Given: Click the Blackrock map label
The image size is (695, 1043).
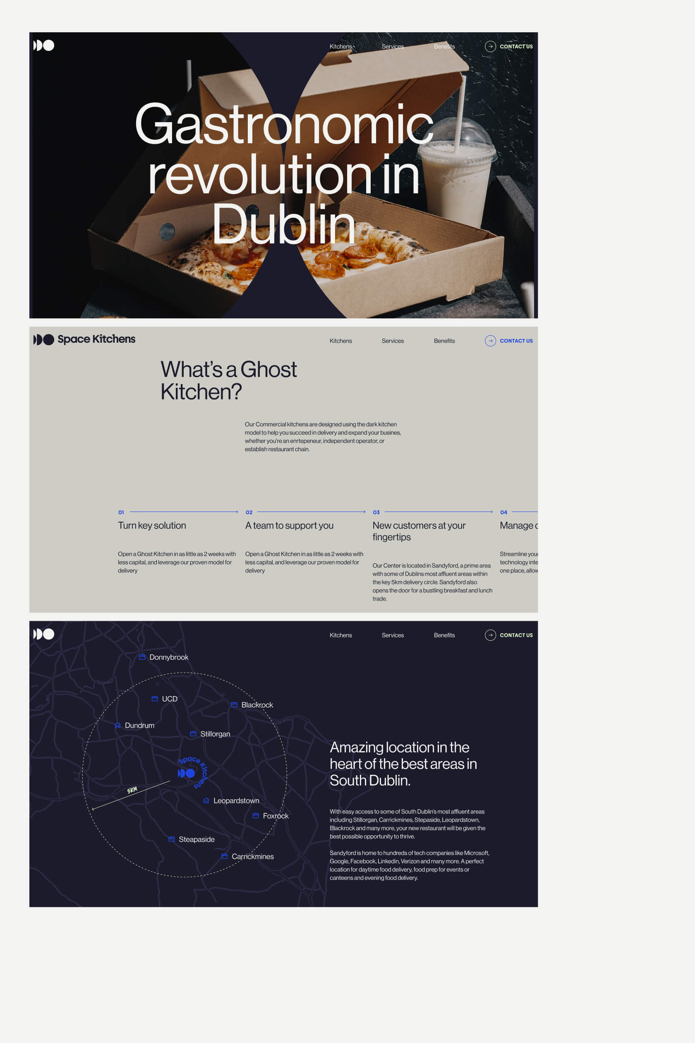Looking at the screenshot, I should (x=257, y=705).
